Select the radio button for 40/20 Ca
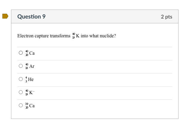Viewport: 183px width, 124px height. pos(21,53)
